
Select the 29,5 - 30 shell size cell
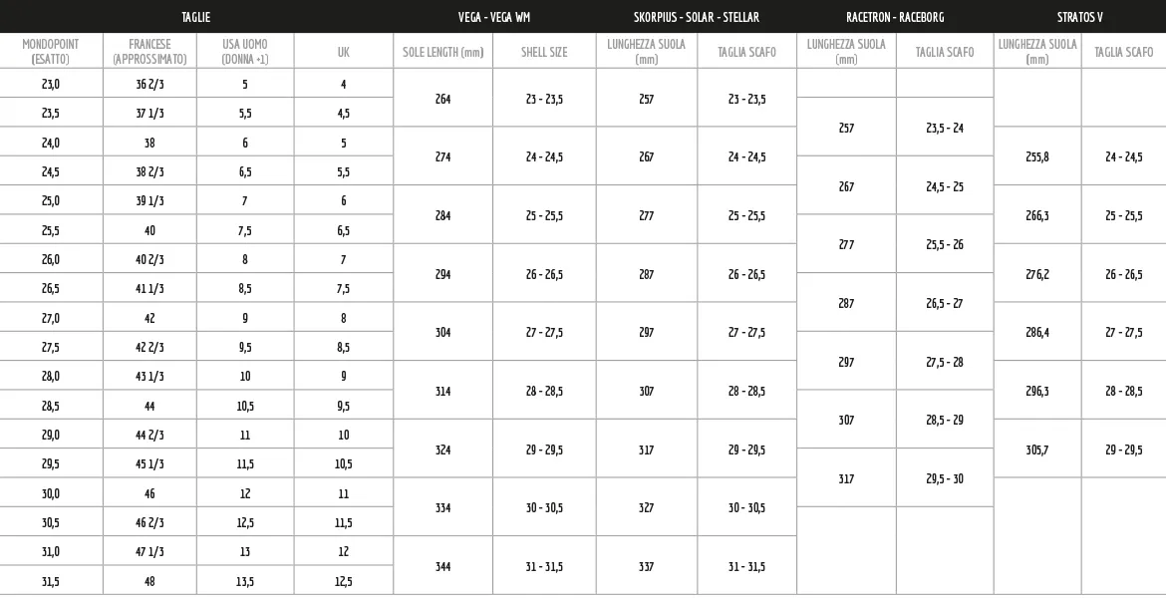coord(945,479)
